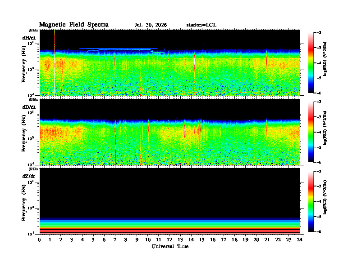Click the 32Hz label atop the dD/dt panel
This screenshot has width=357, height=275.
point(33,99)
